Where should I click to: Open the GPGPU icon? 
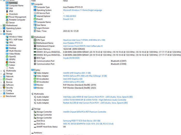pos(7,59)
